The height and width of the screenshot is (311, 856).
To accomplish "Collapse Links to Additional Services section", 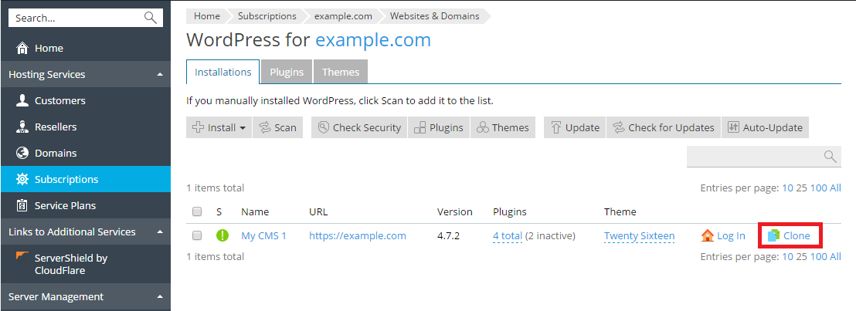I will coord(159,232).
